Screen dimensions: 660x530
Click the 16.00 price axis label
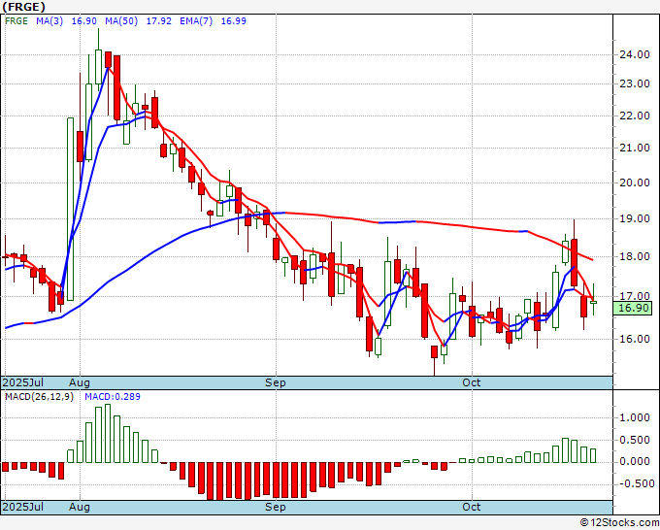(635, 339)
